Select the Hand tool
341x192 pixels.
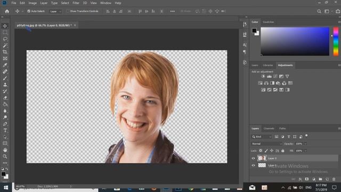5,150
